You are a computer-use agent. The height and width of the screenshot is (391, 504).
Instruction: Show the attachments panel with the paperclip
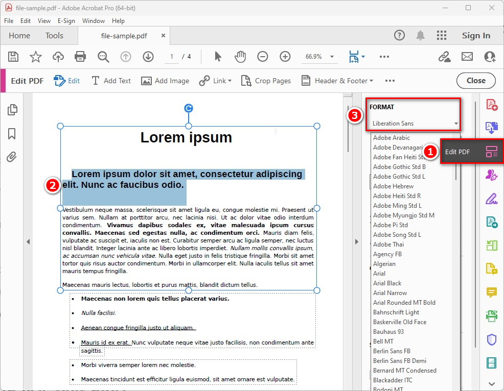point(11,157)
